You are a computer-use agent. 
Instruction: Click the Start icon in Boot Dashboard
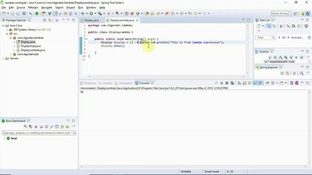pyautogui.click(x=25, y=126)
